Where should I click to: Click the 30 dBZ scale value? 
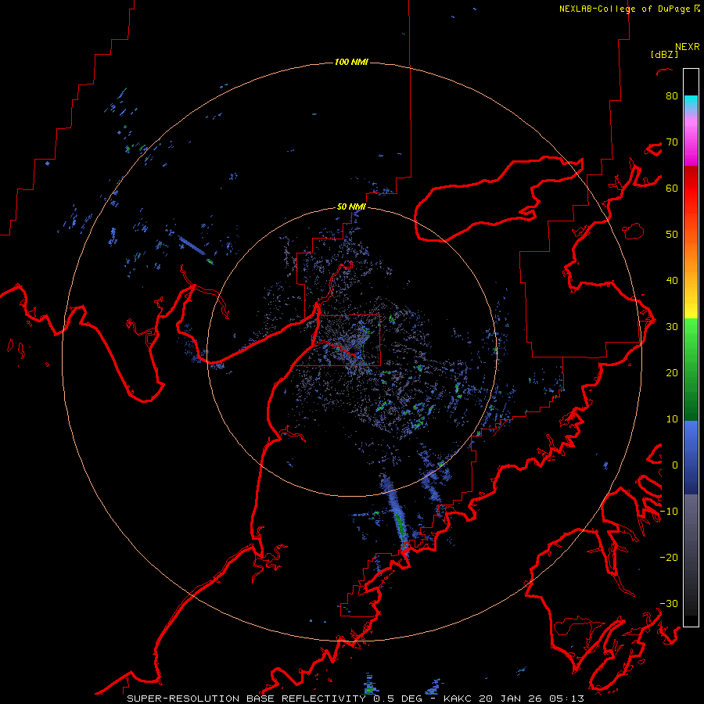(672, 326)
